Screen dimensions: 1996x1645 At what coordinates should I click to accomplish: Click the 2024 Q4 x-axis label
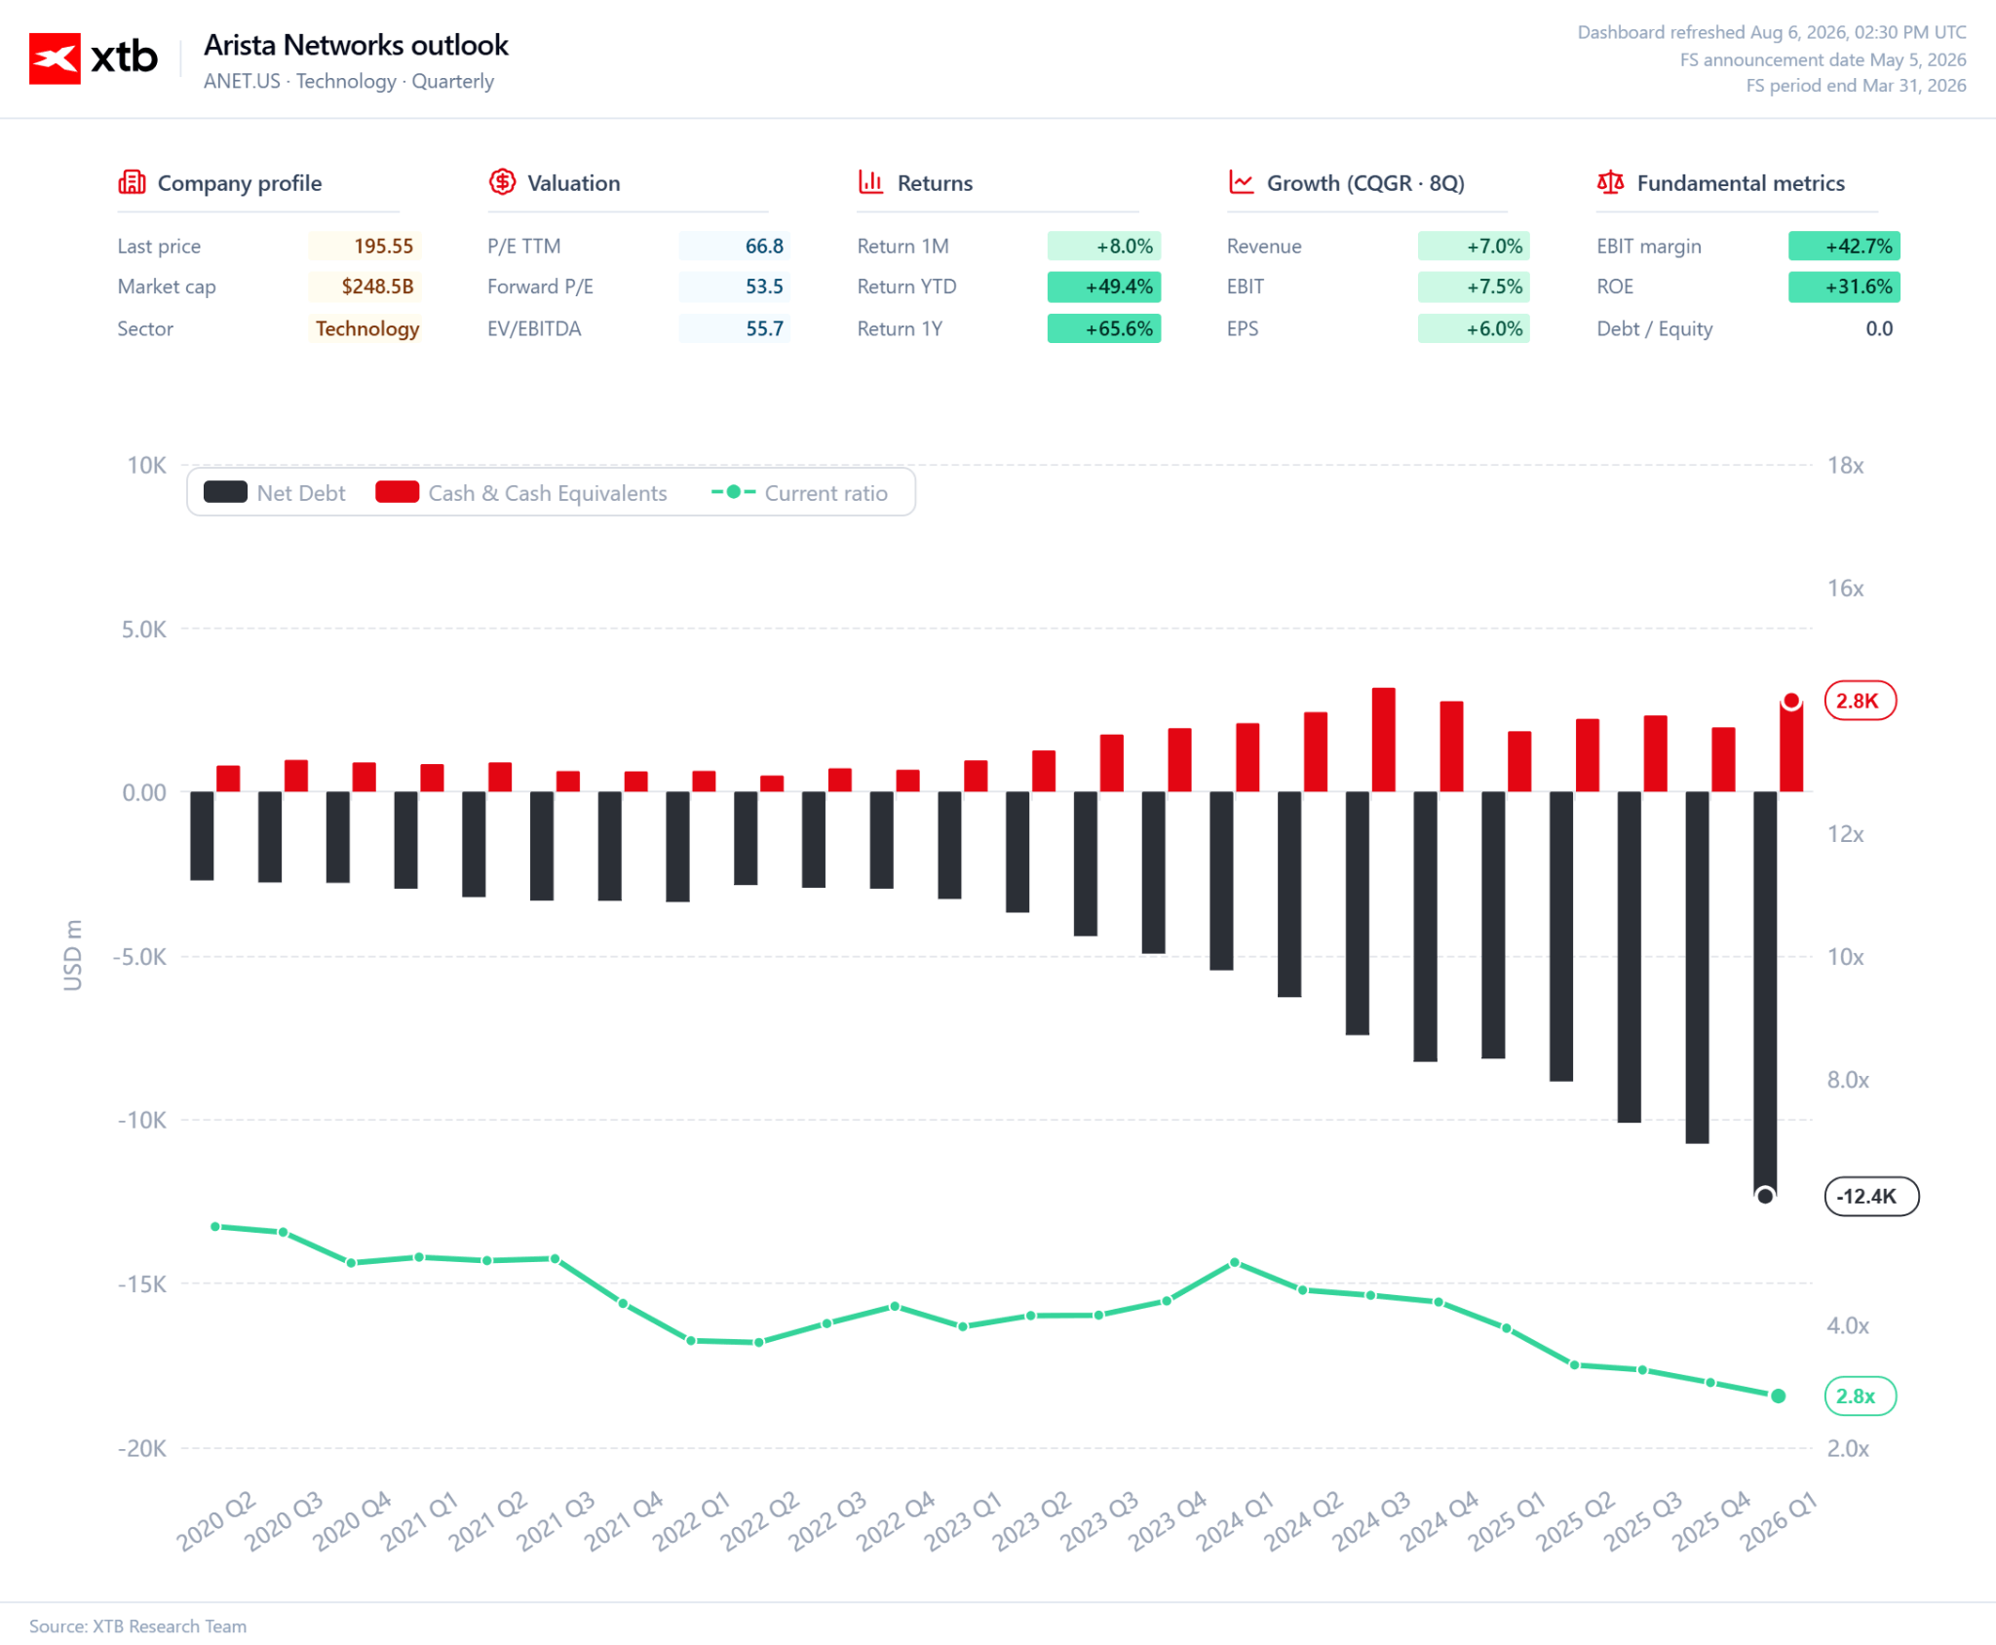tap(1439, 1521)
